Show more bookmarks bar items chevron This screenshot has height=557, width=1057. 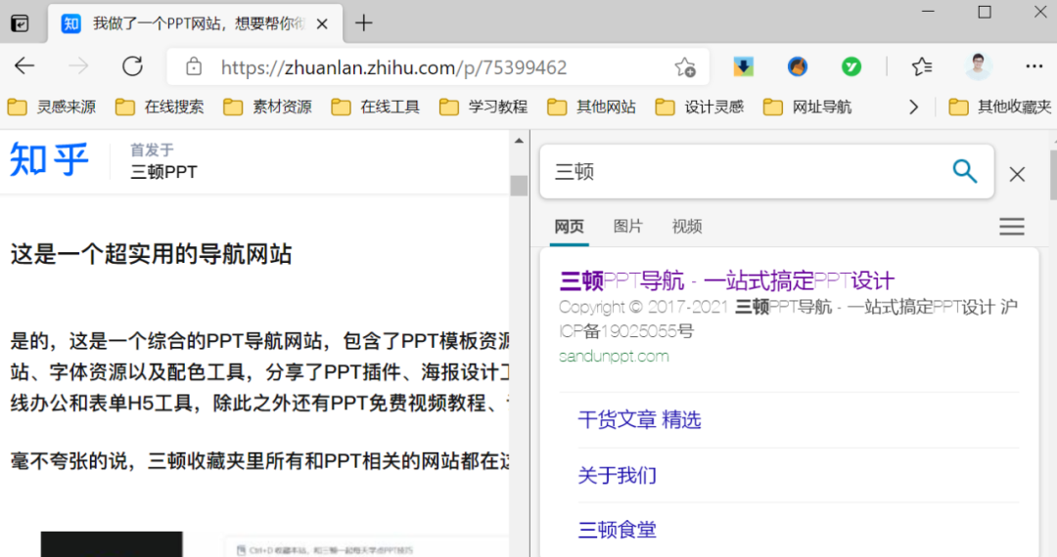pyautogui.click(x=913, y=107)
